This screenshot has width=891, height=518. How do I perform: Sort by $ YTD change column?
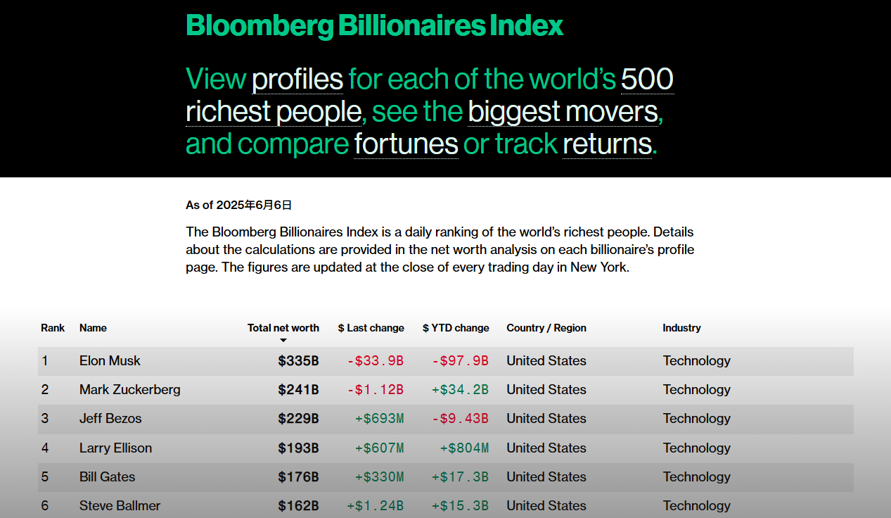[456, 328]
